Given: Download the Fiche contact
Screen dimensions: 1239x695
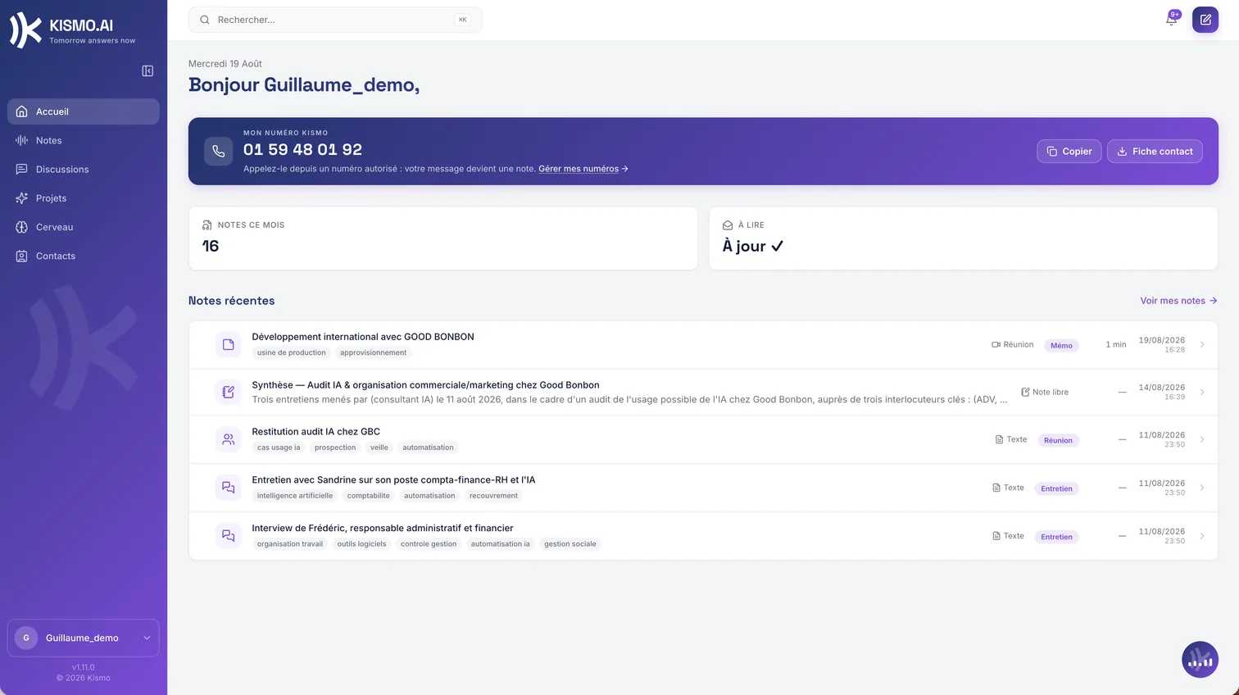Looking at the screenshot, I should pyautogui.click(x=1155, y=152).
